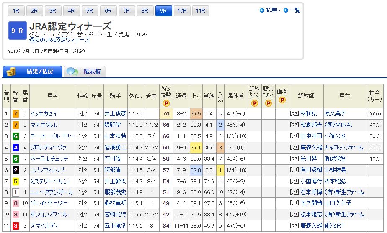Open jockey 五十嵐冬 profile
387x233 pixels.
115,226
